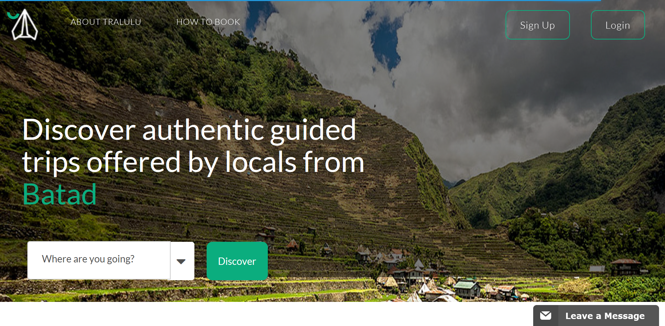Click the Tralulu paper plane logo

24,24
